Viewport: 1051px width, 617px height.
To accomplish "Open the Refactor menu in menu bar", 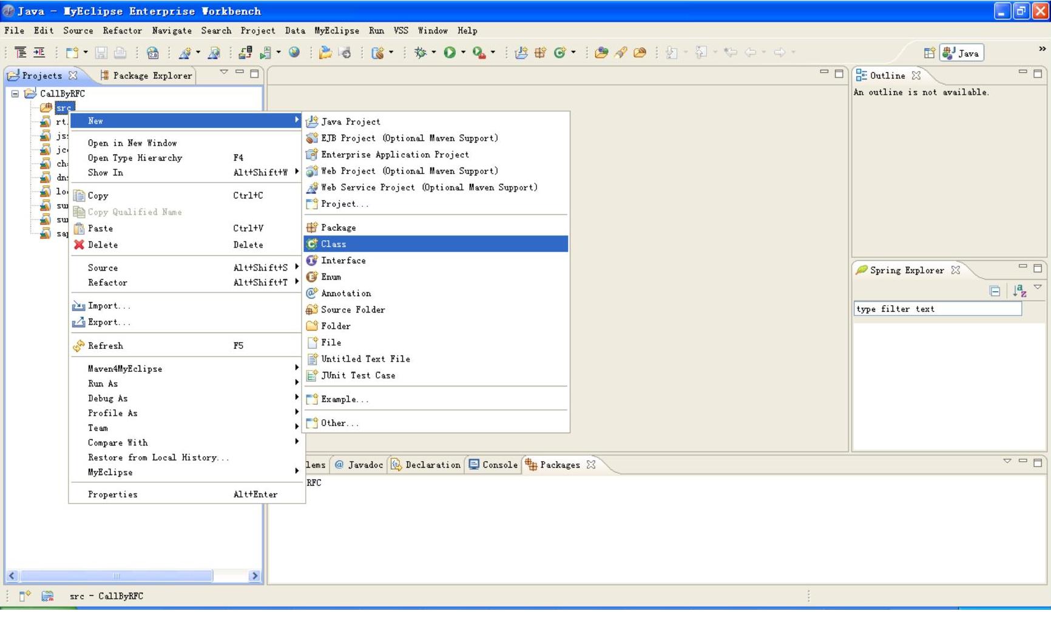I will (122, 30).
